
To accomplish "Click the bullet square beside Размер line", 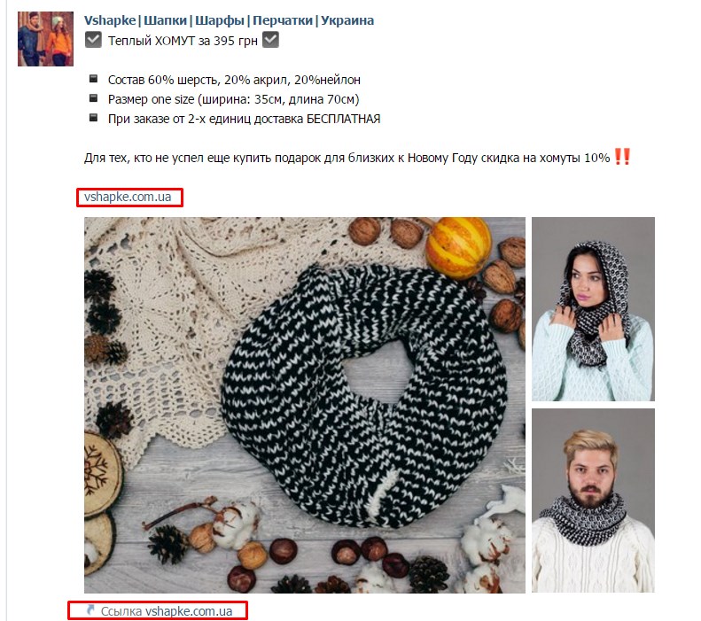I will 93,98.
